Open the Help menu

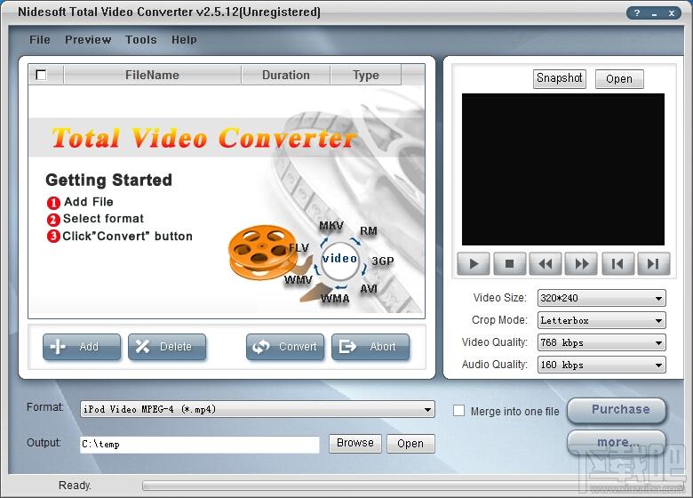[x=184, y=40]
